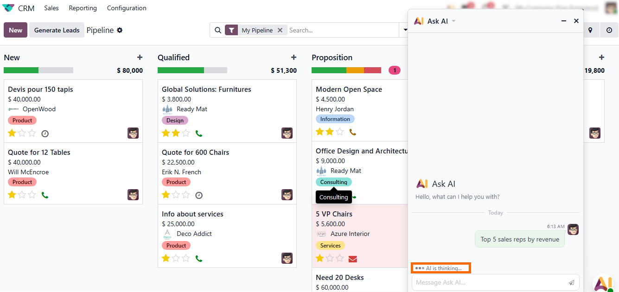Open the Reporting menu
This screenshot has width=619, height=292.
(x=83, y=8)
